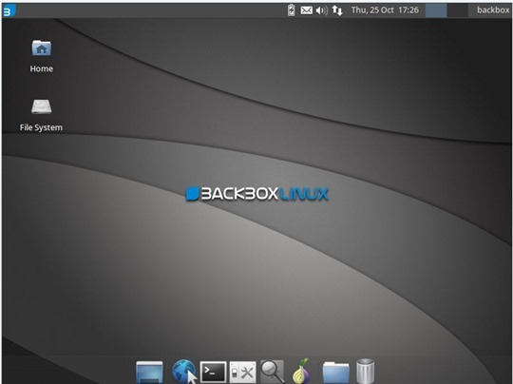
Task: Switch to the first highlighted workspace
Action: point(436,10)
